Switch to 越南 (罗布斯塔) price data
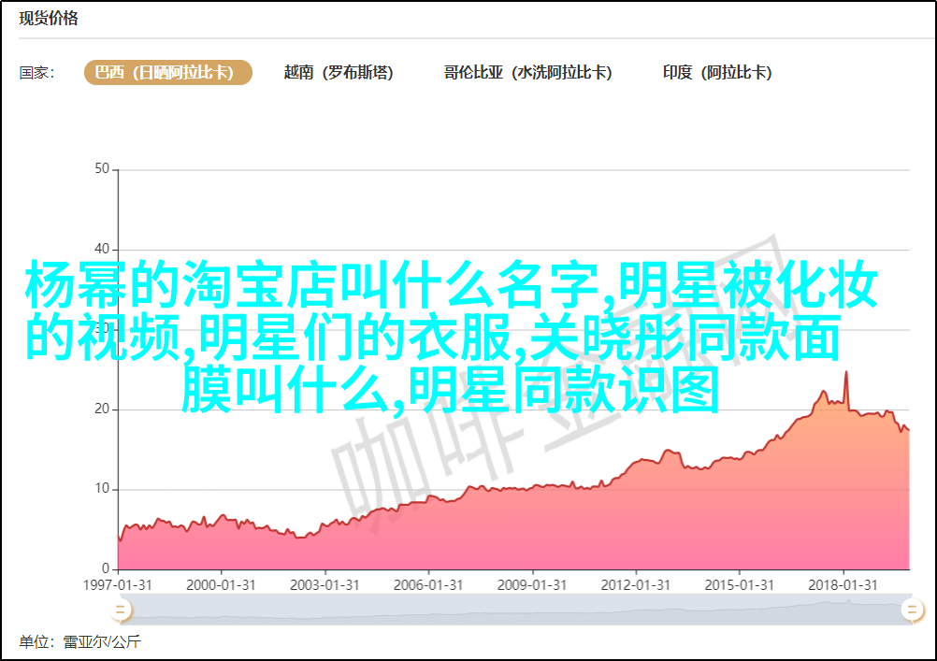Screen dimensions: 937x661 pyautogui.click(x=339, y=73)
